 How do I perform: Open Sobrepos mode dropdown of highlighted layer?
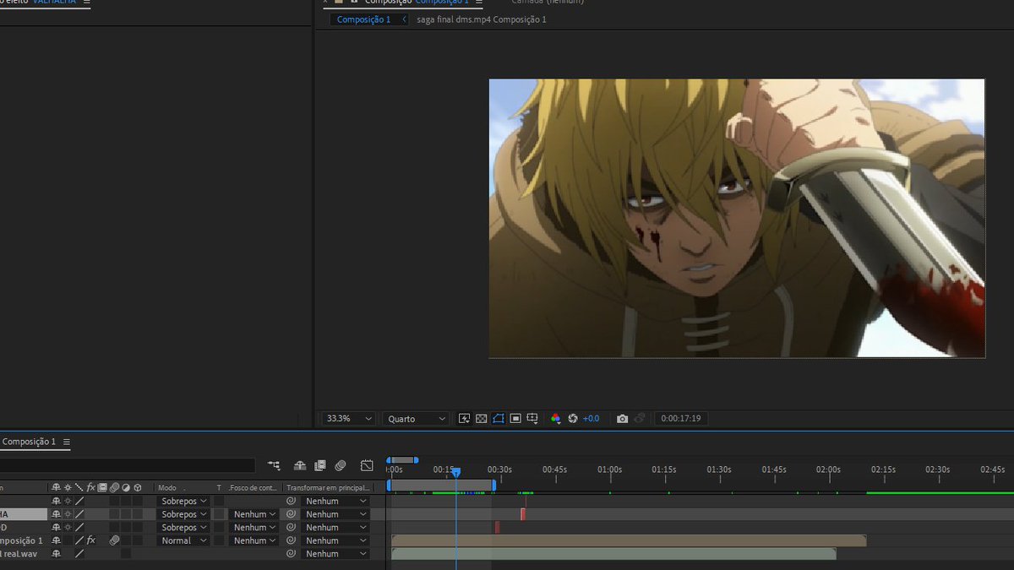pyautogui.click(x=183, y=514)
